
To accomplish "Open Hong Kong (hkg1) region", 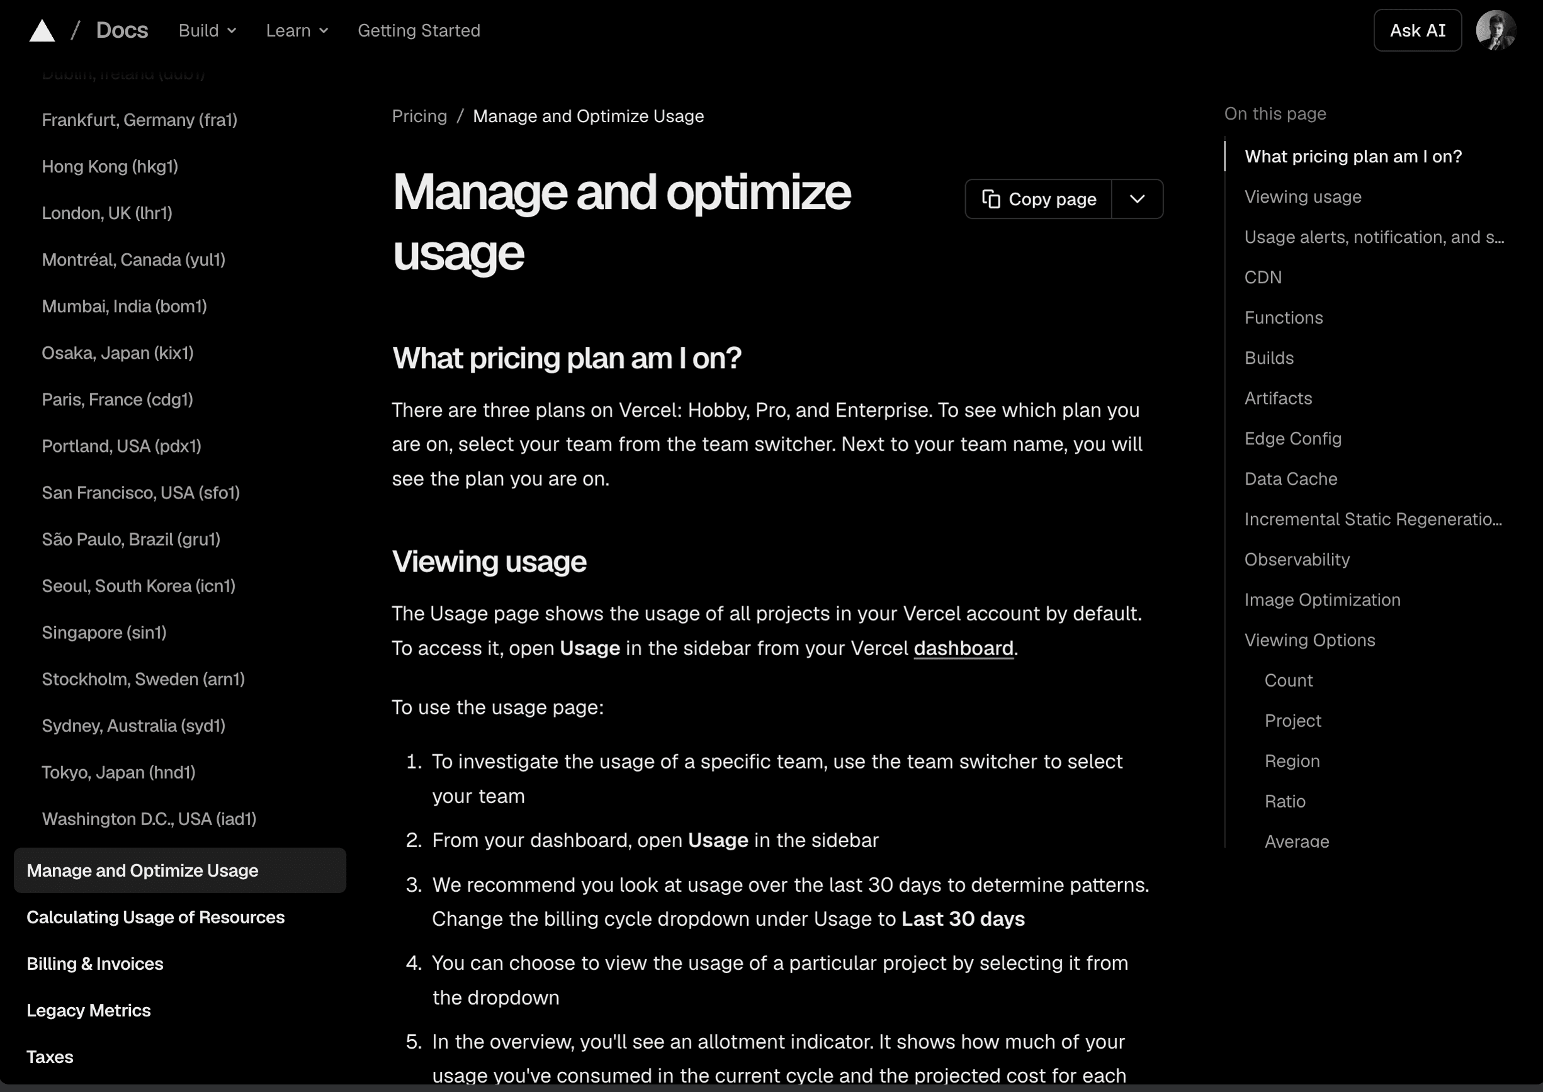I will point(110,166).
